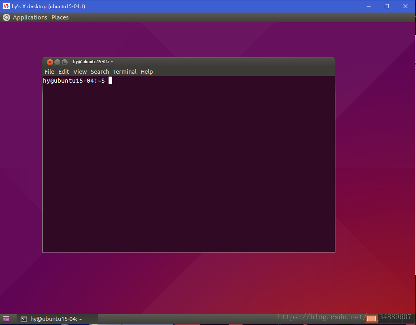
Task: Open the terminal Edit menu
Action: click(64, 72)
